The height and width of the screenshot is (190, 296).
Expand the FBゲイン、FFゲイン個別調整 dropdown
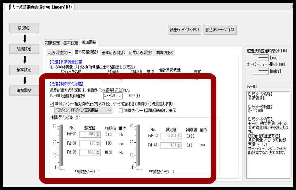84,110
